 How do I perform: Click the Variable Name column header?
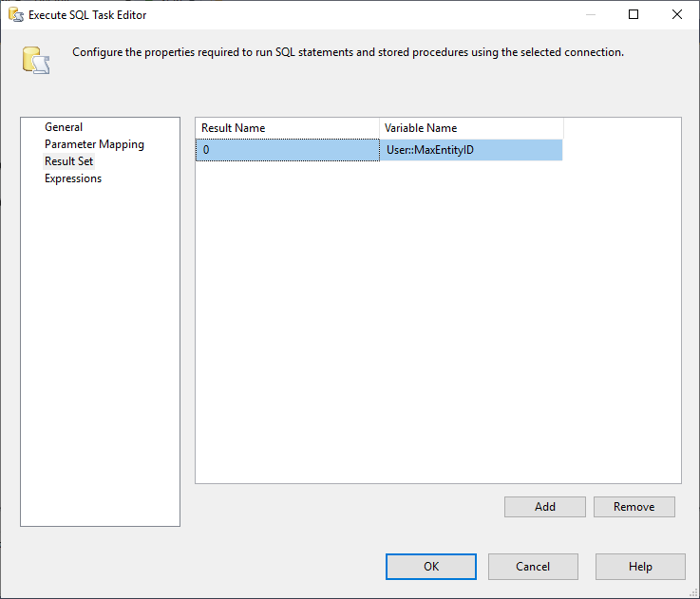click(471, 128)
